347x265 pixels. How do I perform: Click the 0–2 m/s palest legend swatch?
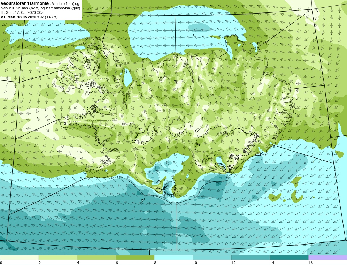[19, 257]
